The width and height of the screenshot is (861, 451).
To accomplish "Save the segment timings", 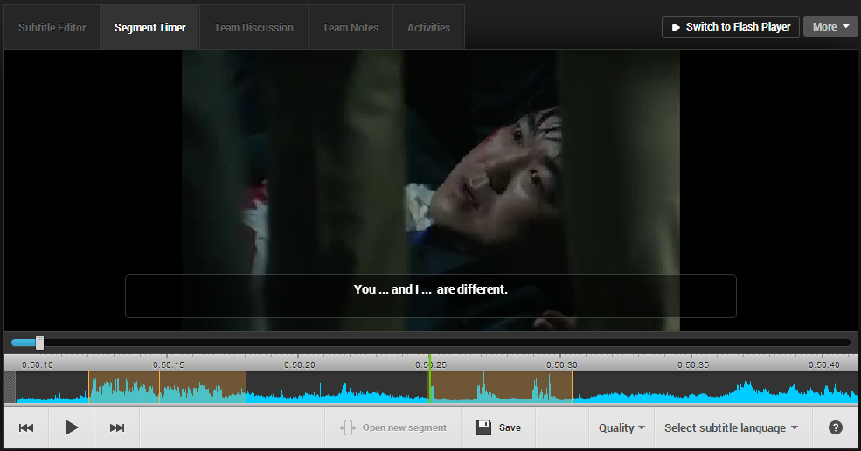I will pyautogui.click(x=498, y=427).
